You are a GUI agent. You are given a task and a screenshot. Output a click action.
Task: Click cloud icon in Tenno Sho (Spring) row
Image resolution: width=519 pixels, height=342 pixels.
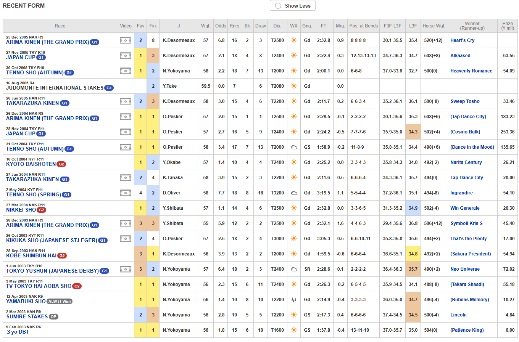[294, 193]
